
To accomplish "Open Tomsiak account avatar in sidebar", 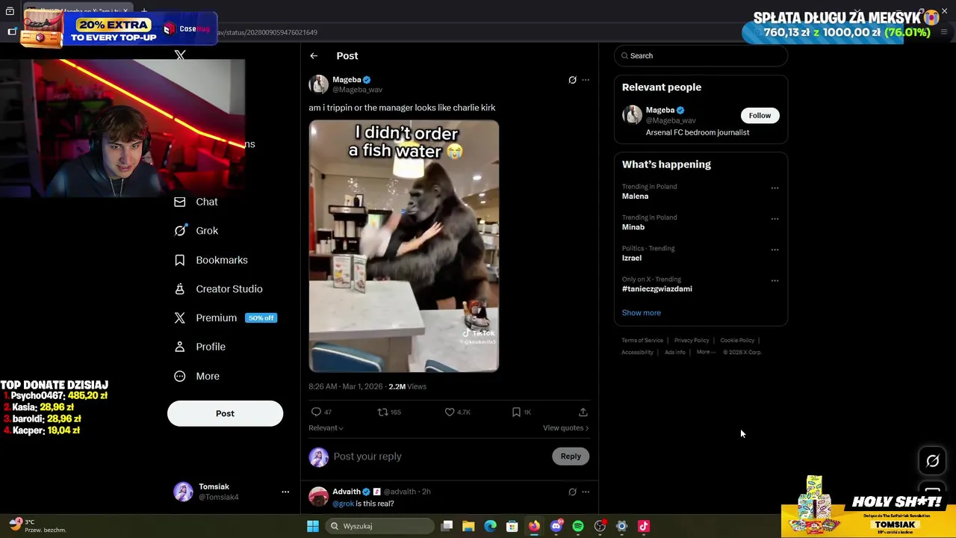I will click(183, 492).
